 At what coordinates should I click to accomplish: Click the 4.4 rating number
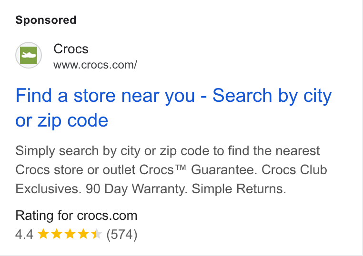pos(24,234)
